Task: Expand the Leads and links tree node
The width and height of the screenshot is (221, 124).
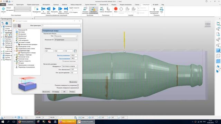Action: pyautogui.click(x=15, y=55)
